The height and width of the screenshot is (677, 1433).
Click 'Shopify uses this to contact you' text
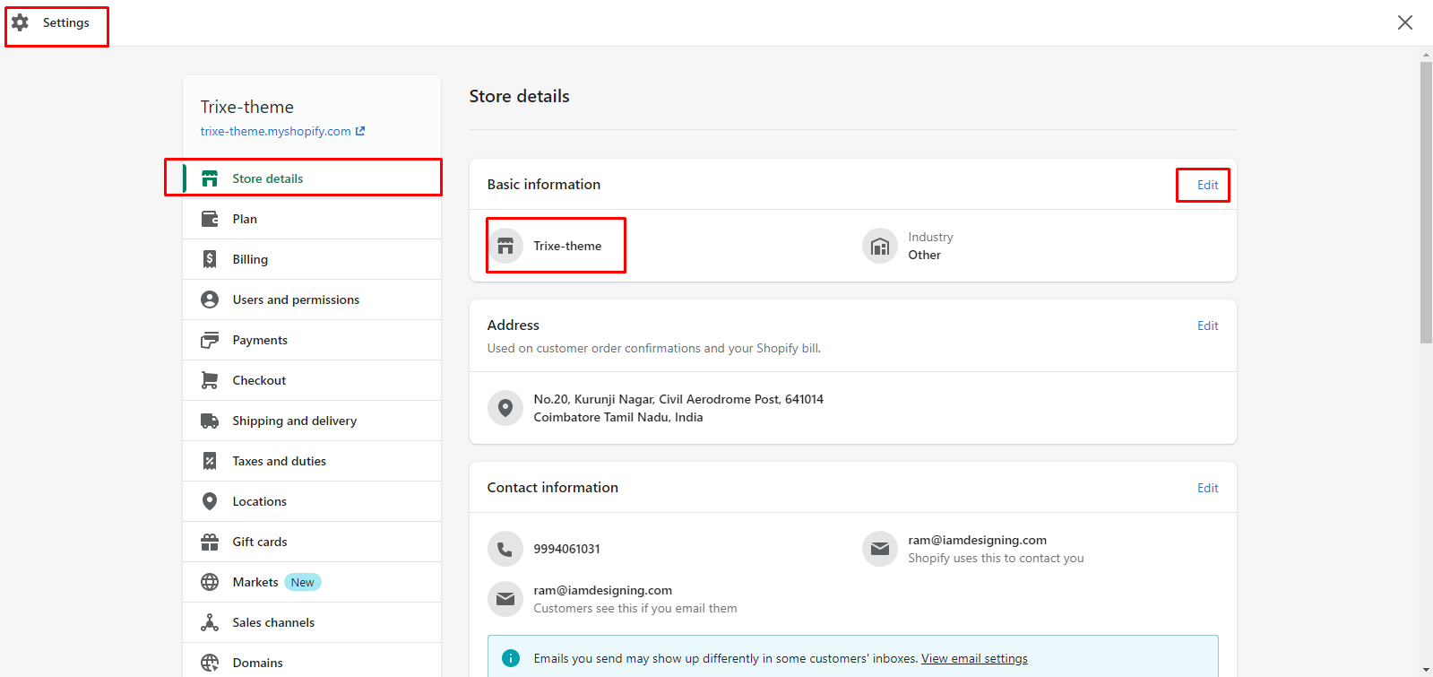pos(996,558)
